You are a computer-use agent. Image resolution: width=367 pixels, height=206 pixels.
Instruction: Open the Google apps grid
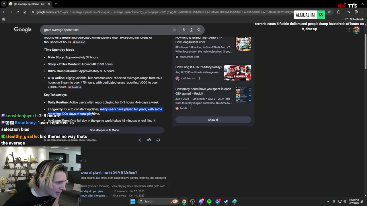pos(348,30)
